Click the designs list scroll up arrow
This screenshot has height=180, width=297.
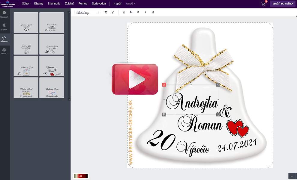coord(69,13)
